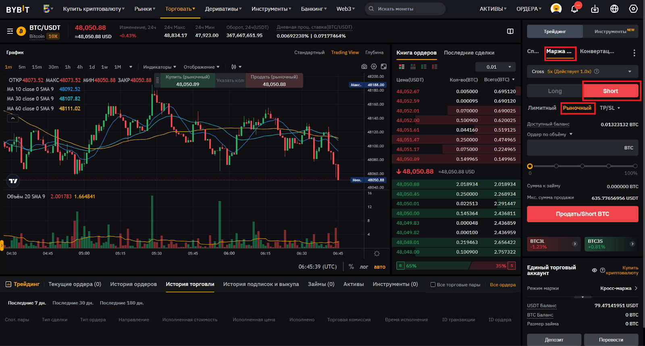
Task: Click Перевести button
Action: (611, 340)
